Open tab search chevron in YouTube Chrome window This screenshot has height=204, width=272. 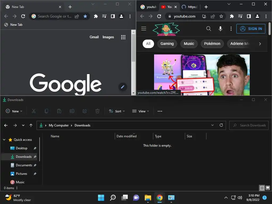tap(229, 4)
